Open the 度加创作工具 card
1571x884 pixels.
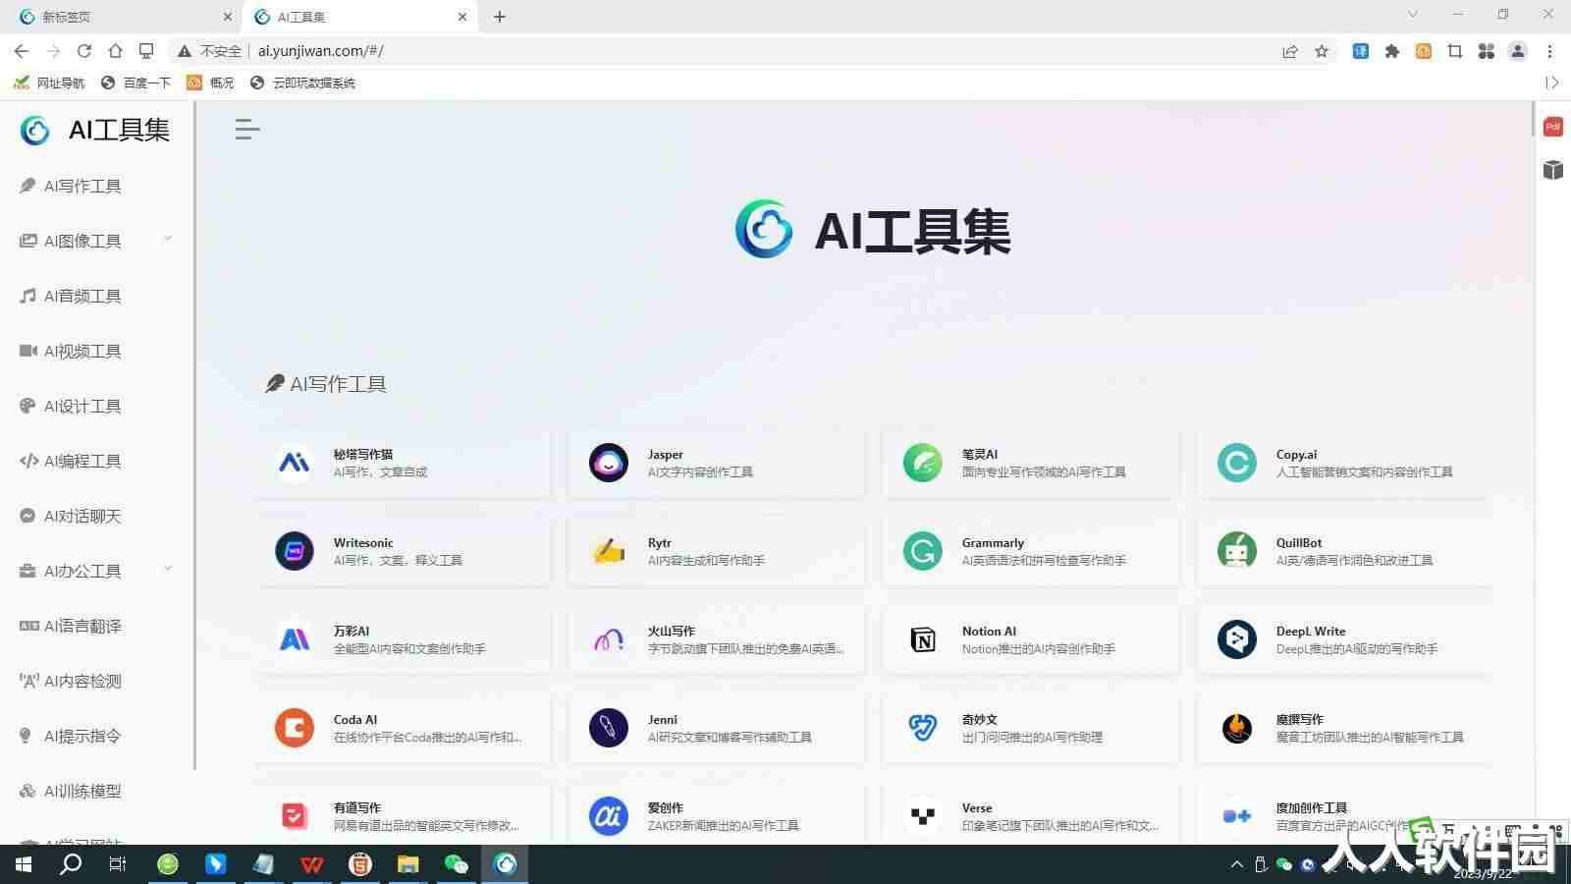(x=1344, y=815)
